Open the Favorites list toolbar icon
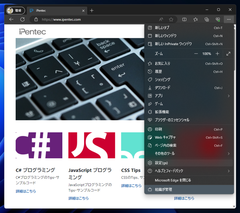The width and height of the screenshot is (240, 213). point(196,20)
